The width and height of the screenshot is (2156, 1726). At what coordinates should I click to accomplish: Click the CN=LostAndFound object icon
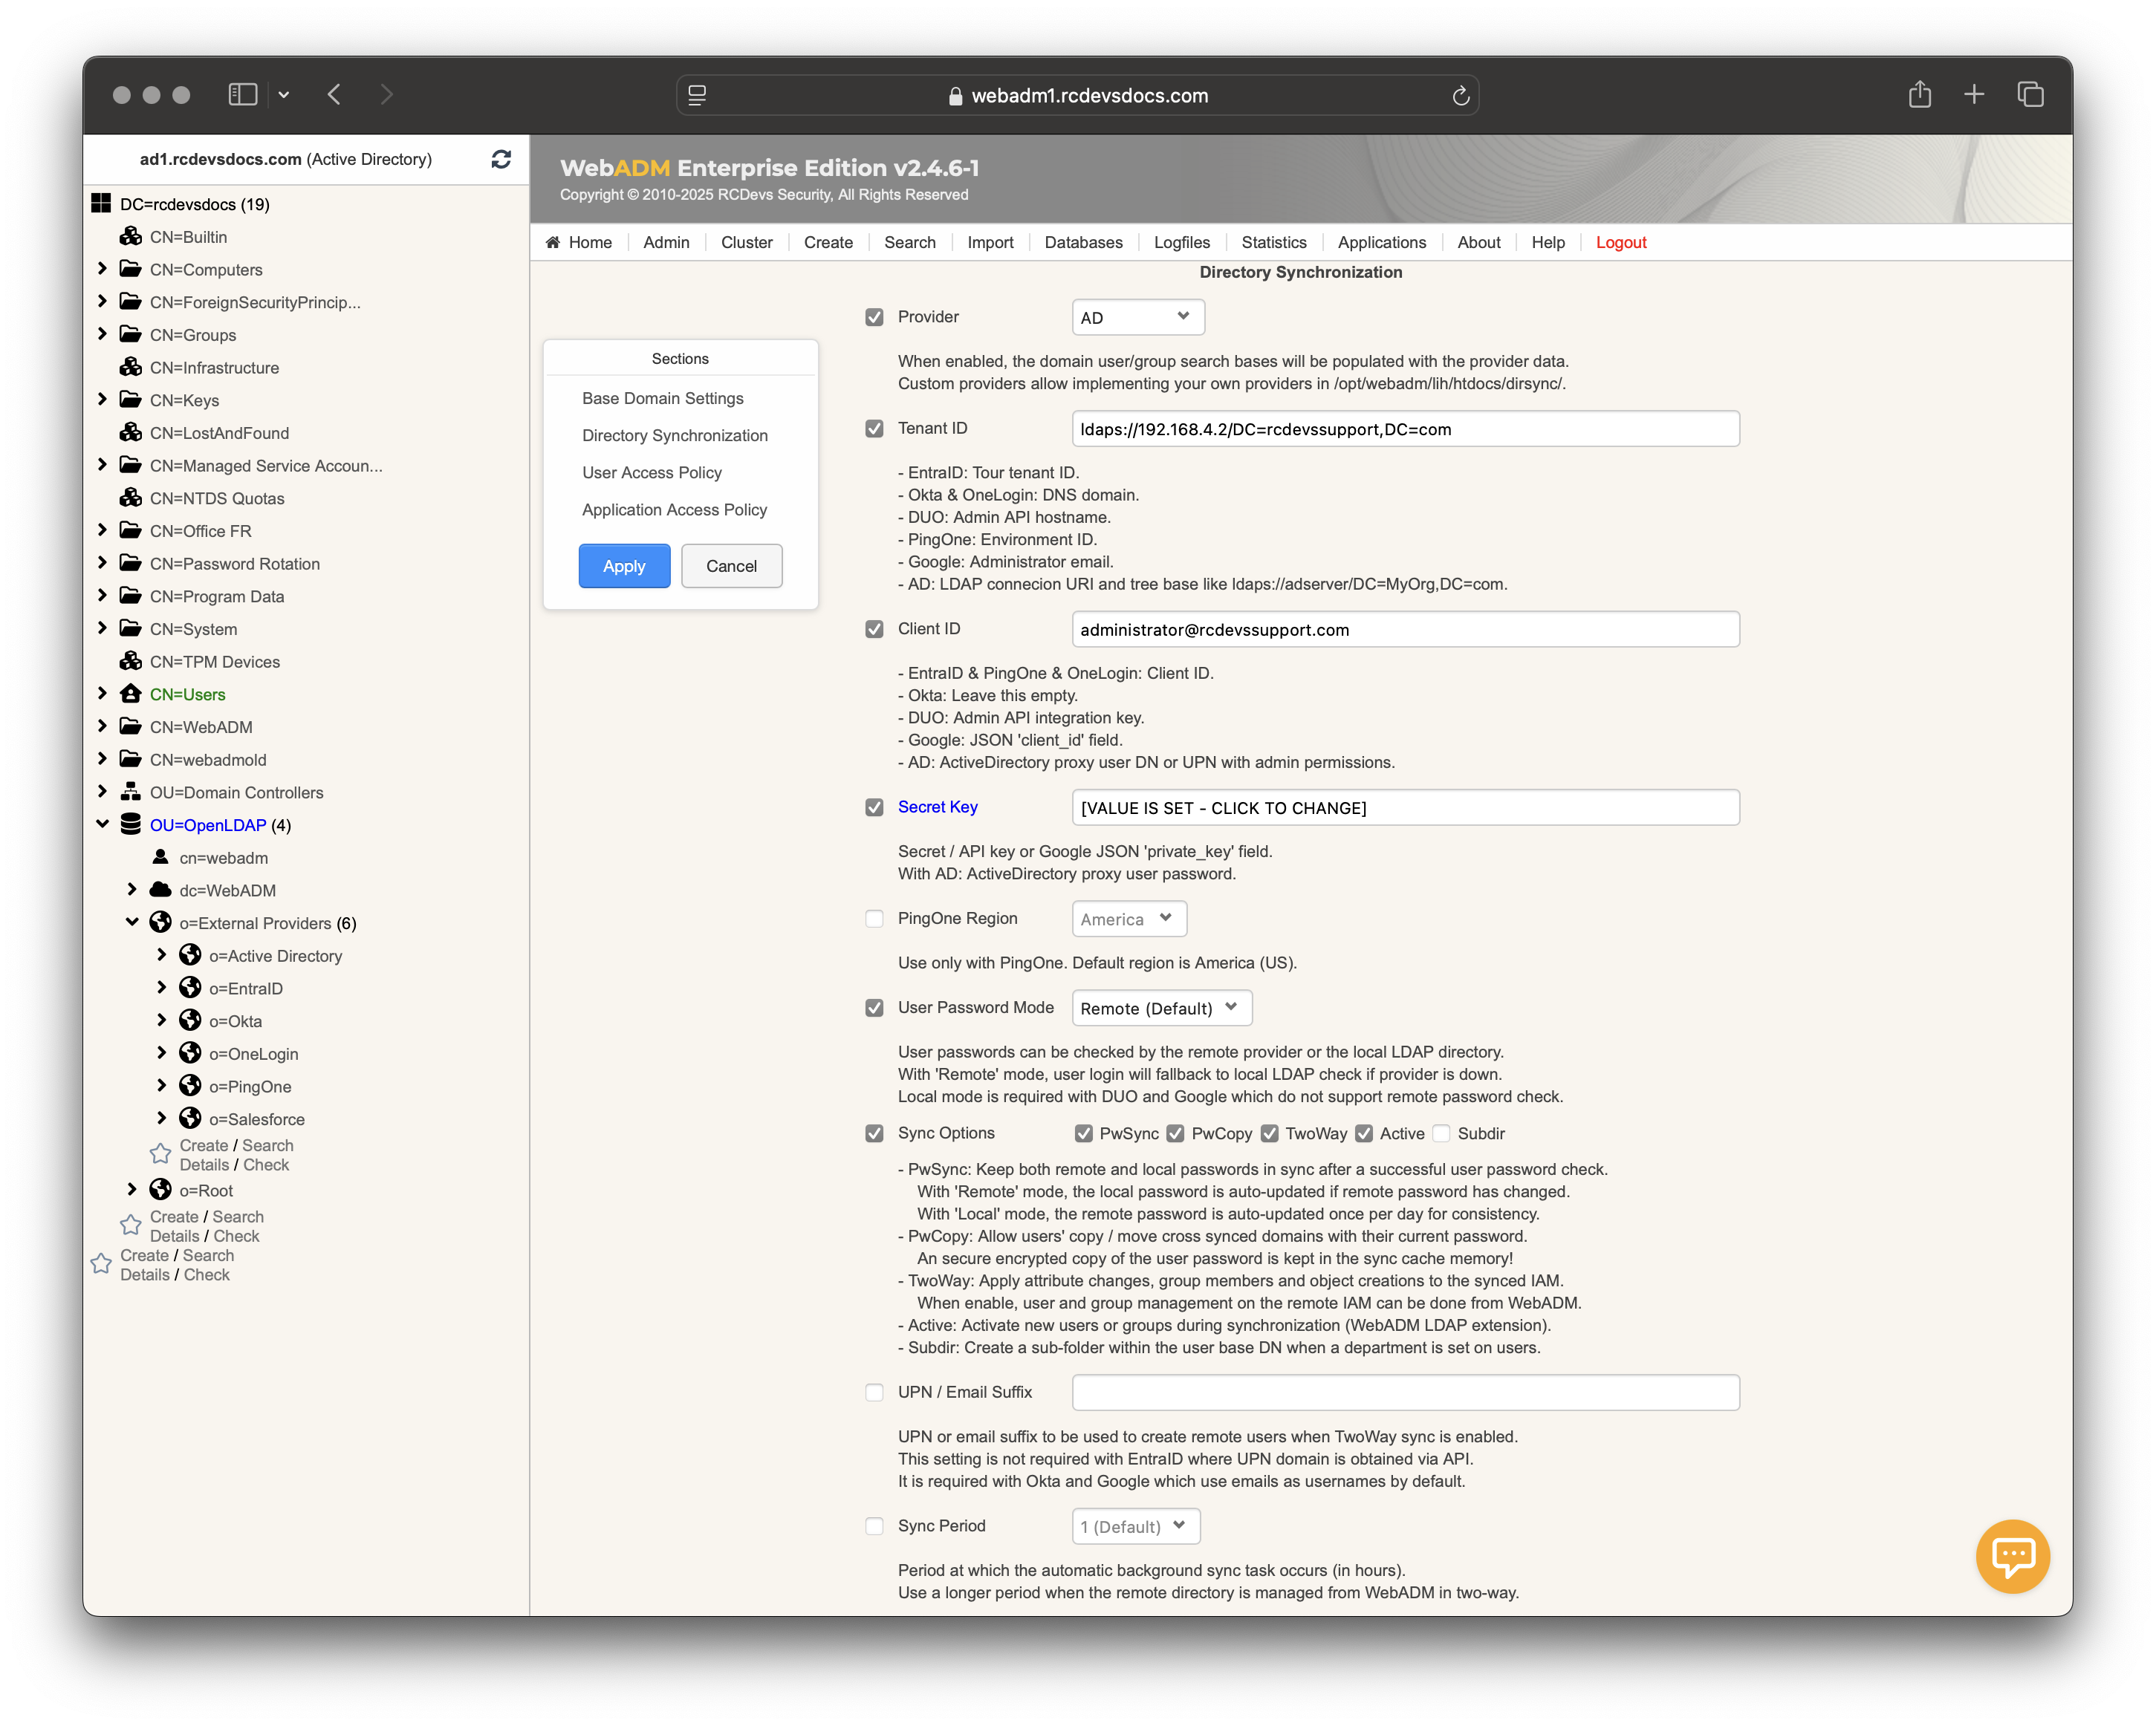130,433
